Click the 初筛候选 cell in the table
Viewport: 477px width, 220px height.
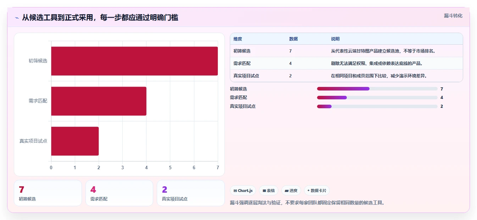coord(242,51)
